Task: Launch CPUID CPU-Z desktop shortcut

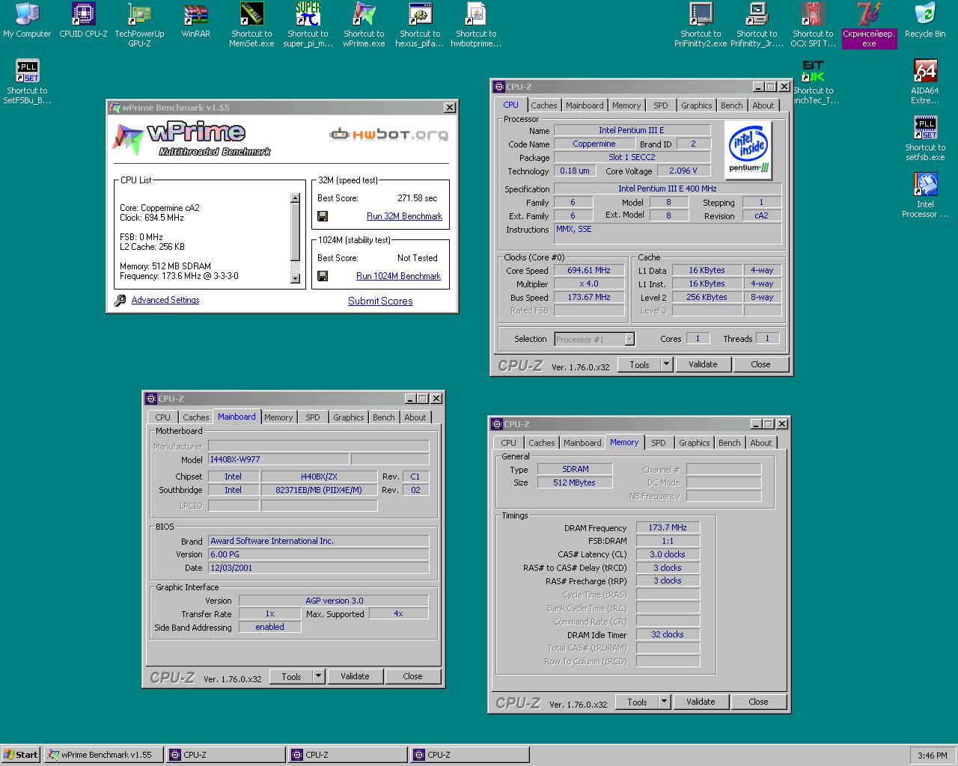Action: click(83, 21)
